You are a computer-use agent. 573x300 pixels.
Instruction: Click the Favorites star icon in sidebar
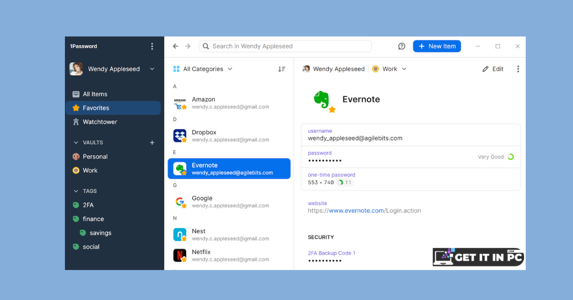tap(76, 108)
